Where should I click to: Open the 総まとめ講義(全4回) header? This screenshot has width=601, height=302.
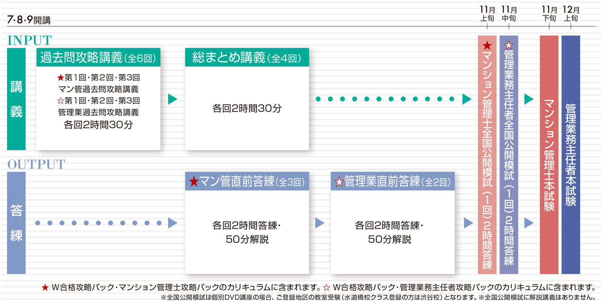click(x=247, y=58)
